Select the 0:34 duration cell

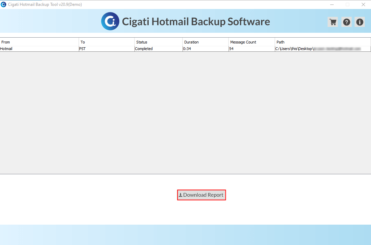click(206, 49)
